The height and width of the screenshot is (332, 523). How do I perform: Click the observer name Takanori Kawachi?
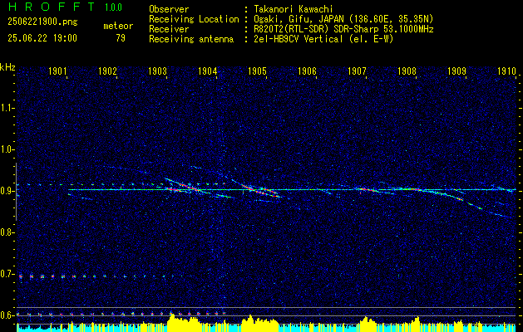294,9
